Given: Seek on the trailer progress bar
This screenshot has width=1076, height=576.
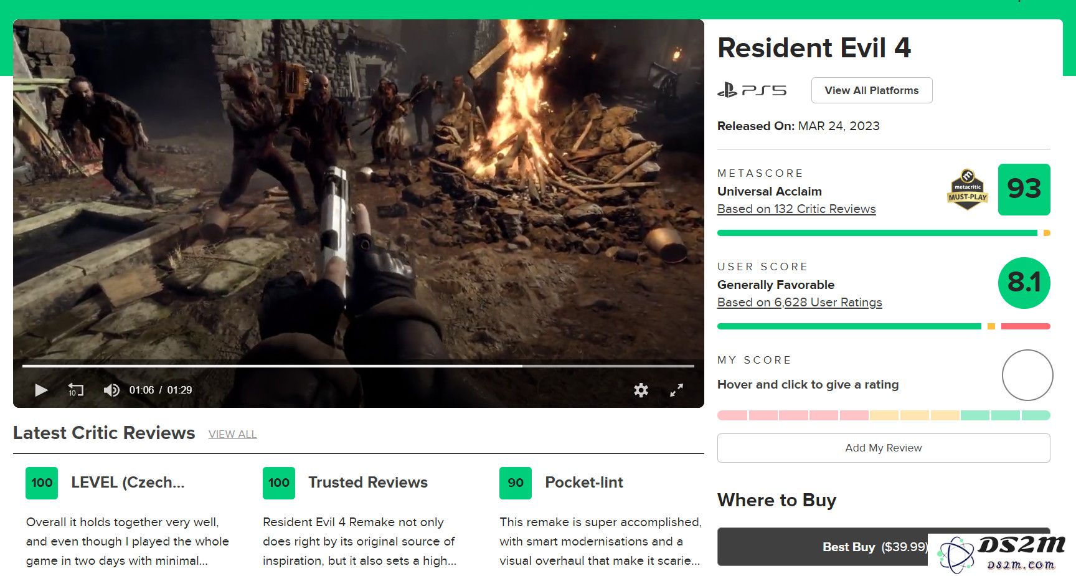Looking at the screenshot, I should click(x=358, y=366).
